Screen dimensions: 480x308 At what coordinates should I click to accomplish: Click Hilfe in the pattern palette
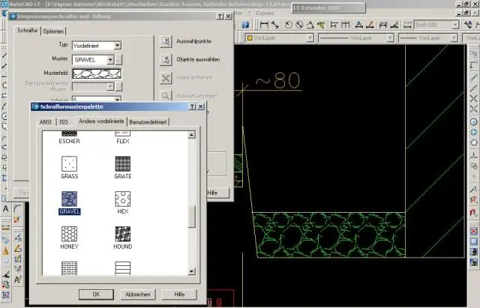point(179,295)
